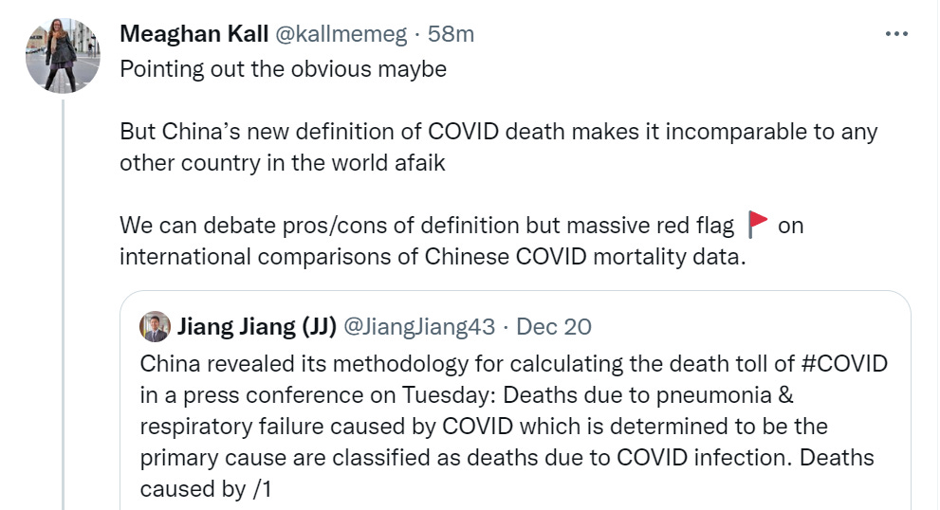The image size is (940, 510).
Task: Click the line 'respiratory failure caused by COVID'
Action: point(484,426)
